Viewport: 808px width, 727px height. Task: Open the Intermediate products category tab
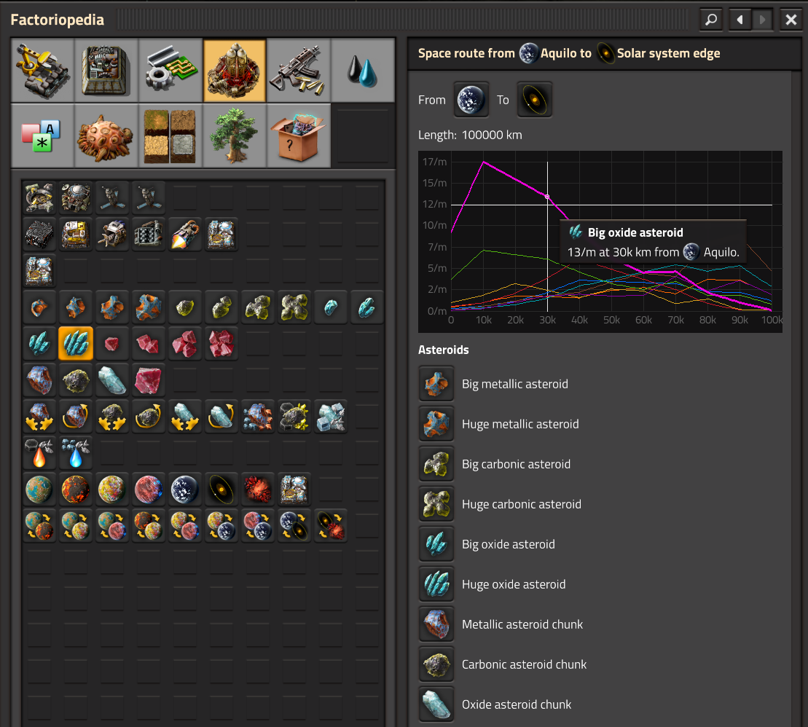(x=170, y=71)
